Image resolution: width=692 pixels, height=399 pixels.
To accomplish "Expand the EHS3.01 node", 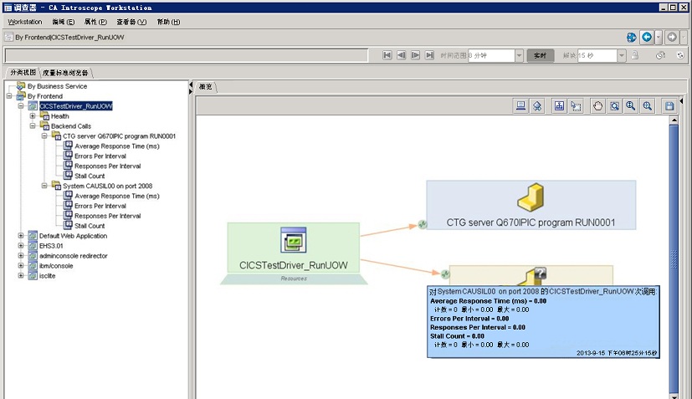I will [x=21, y=245].
